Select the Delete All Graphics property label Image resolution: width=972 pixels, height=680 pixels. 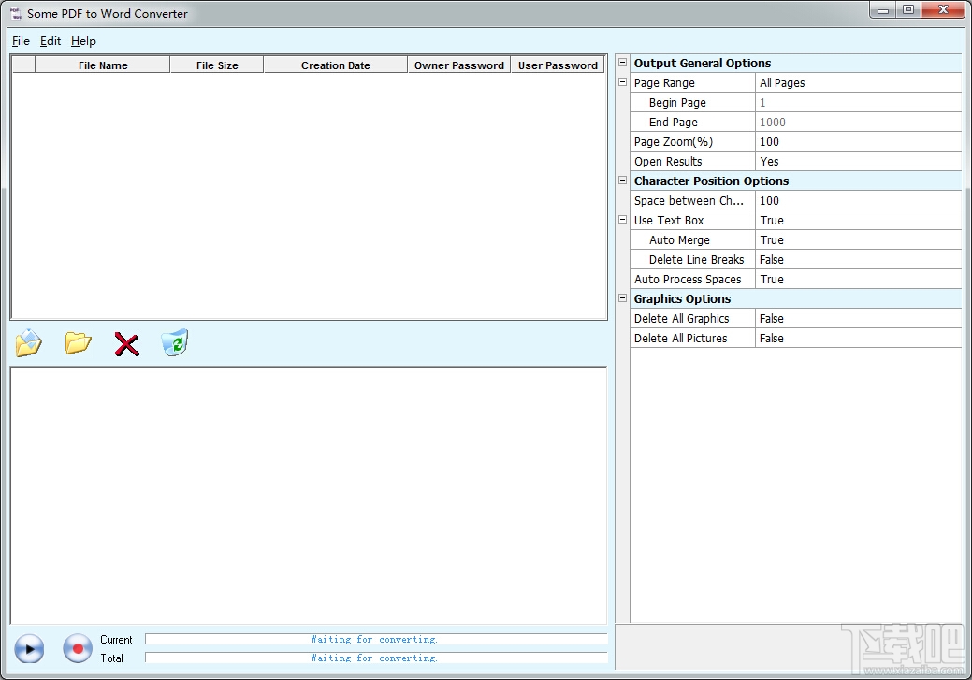click(681, 319)
